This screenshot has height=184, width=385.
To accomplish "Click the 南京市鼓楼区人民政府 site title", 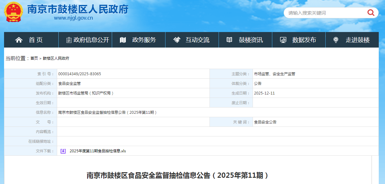I will (x=78, y=9).
